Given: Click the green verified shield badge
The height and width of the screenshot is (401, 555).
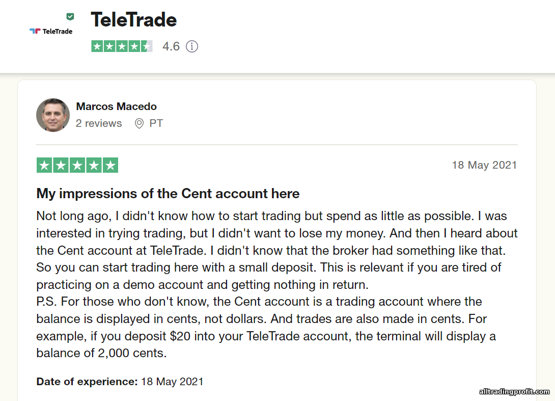Looking at the screenshot, I should (70, 17).
